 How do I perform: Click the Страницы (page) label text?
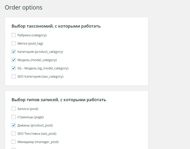click(x=30, y=117)
